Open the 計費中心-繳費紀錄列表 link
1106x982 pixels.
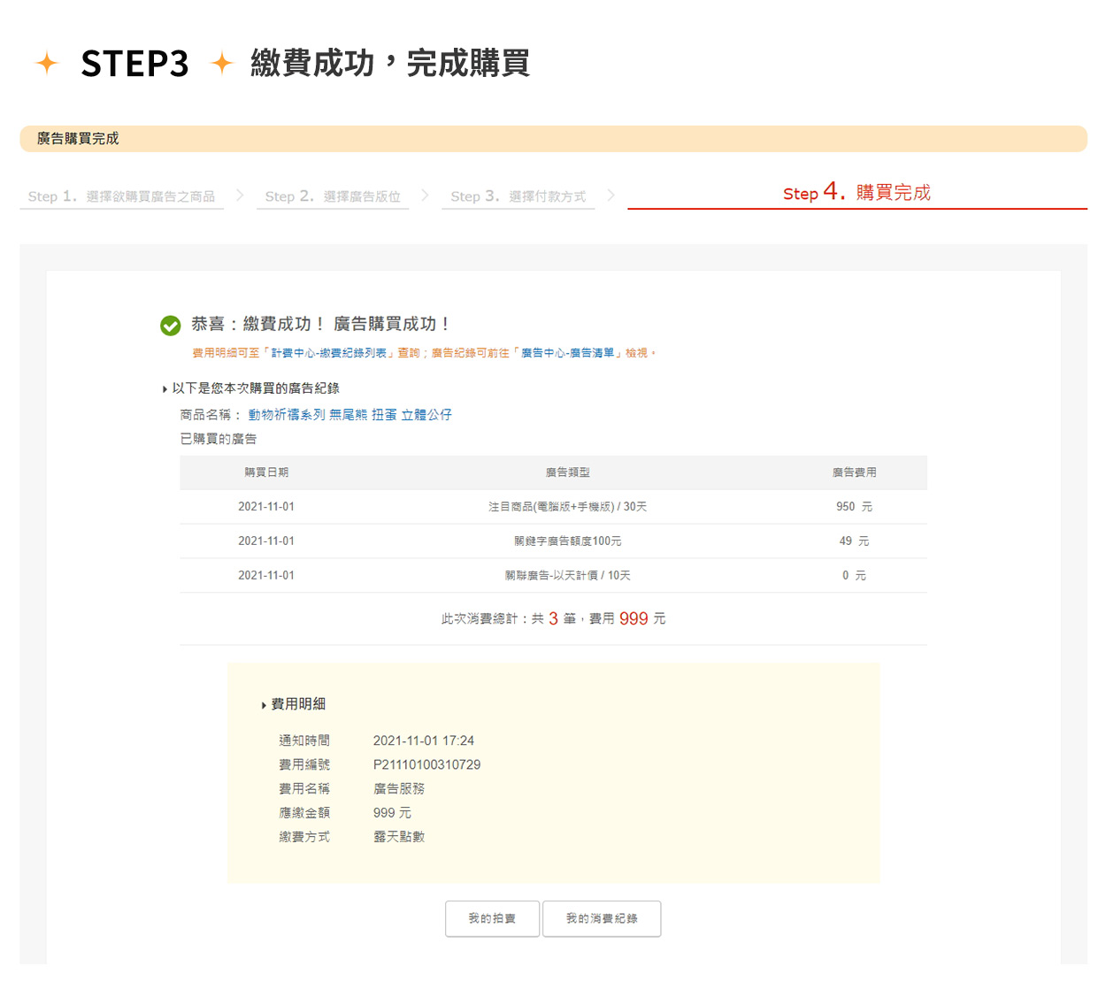328,353
